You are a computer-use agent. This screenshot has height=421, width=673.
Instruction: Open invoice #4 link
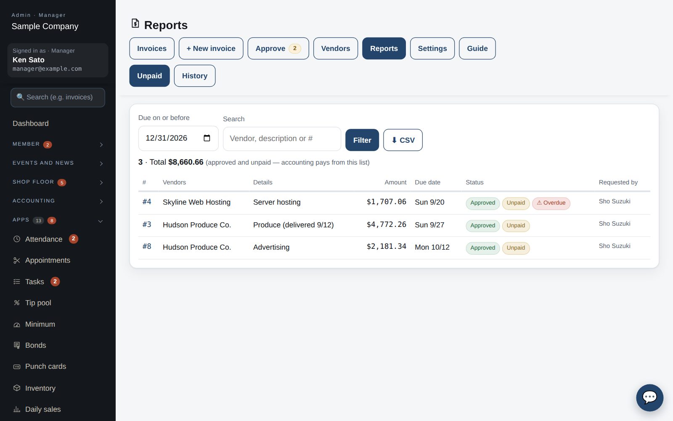147,202
